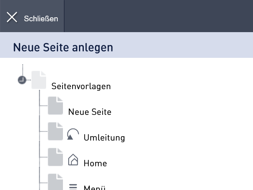Click the house icon
The height and width of the screenshot is (190, 253).
click(x=73, y=159)
